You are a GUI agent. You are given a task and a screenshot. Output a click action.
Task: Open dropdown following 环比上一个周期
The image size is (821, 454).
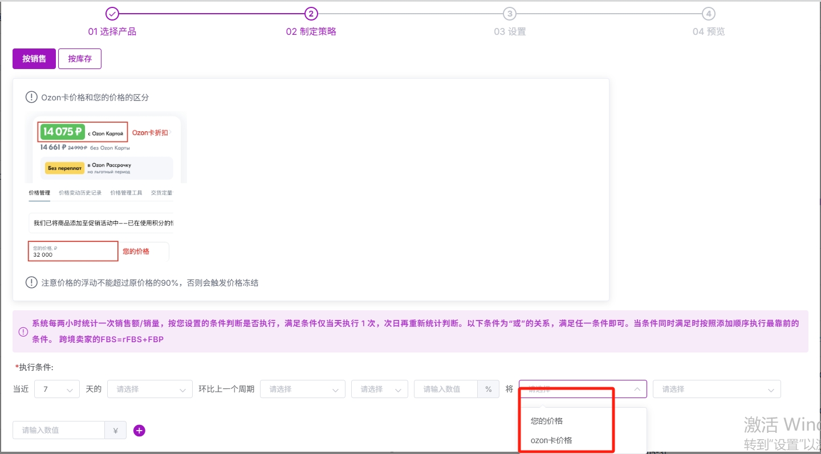coord(302,389)
